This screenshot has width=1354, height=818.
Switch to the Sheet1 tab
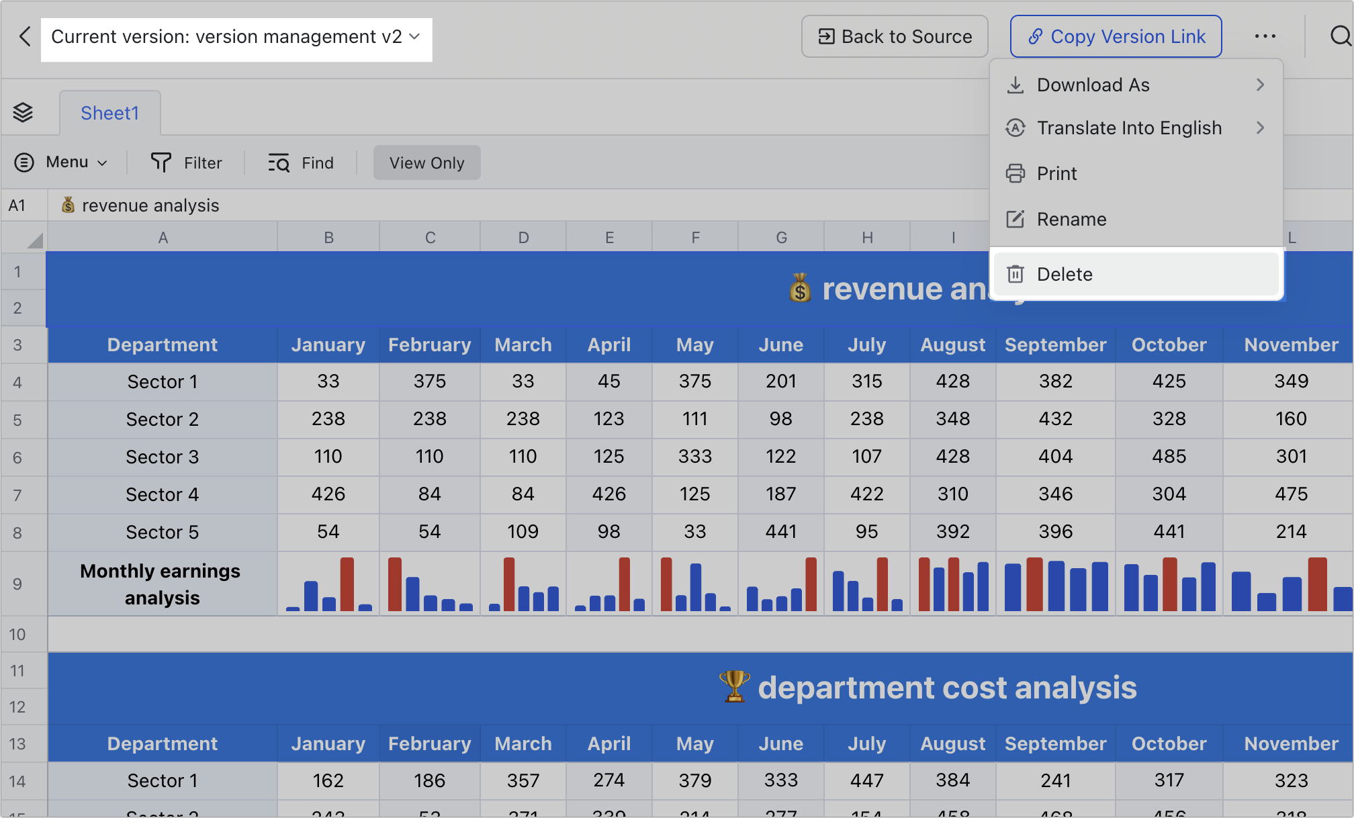[x=109, y=112]
